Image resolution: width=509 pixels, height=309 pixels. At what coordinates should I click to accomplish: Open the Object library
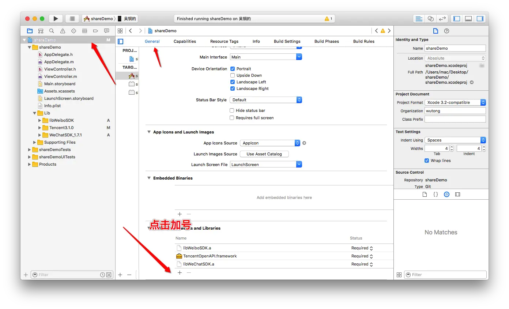point(446,195)
